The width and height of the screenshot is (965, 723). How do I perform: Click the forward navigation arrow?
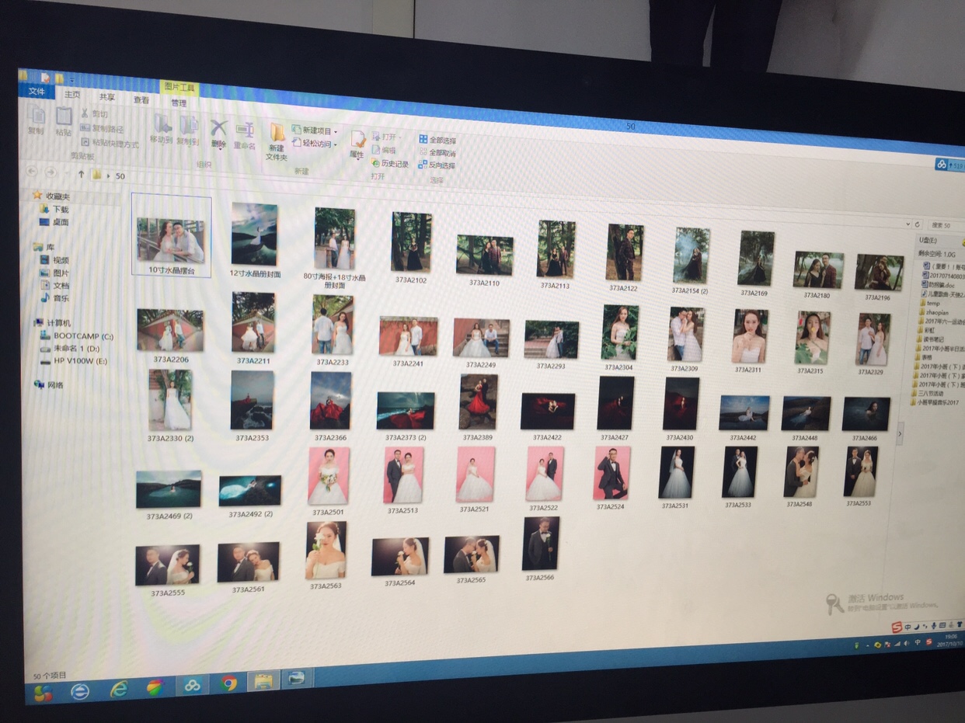point(51,172)
